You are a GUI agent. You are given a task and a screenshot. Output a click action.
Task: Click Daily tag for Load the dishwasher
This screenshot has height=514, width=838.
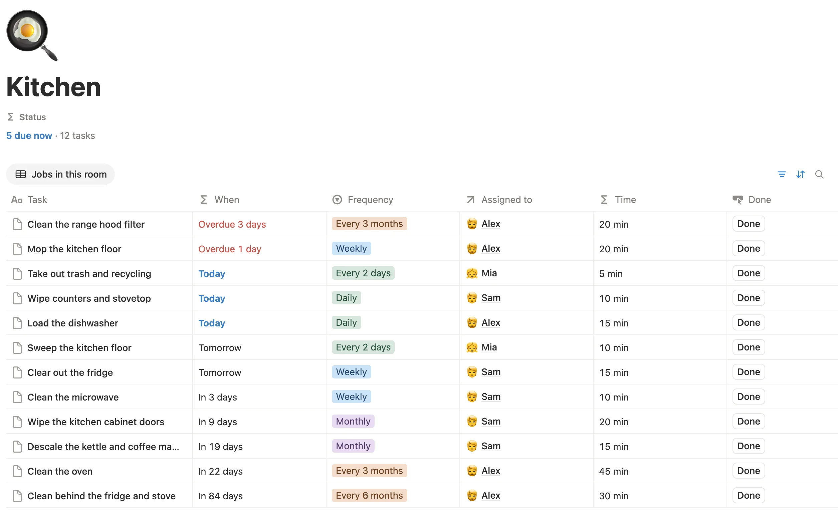pos(346,323)
